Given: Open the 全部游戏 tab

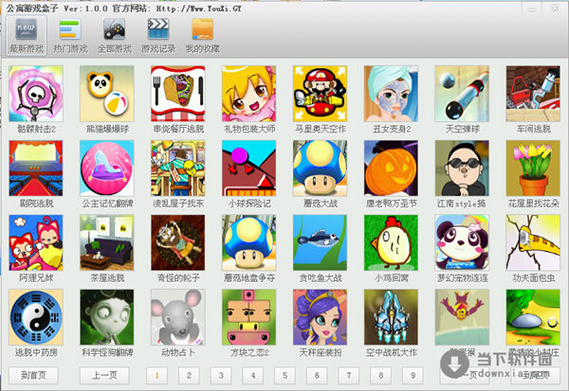Looking at the screenshot, I should tap(115, 36).
